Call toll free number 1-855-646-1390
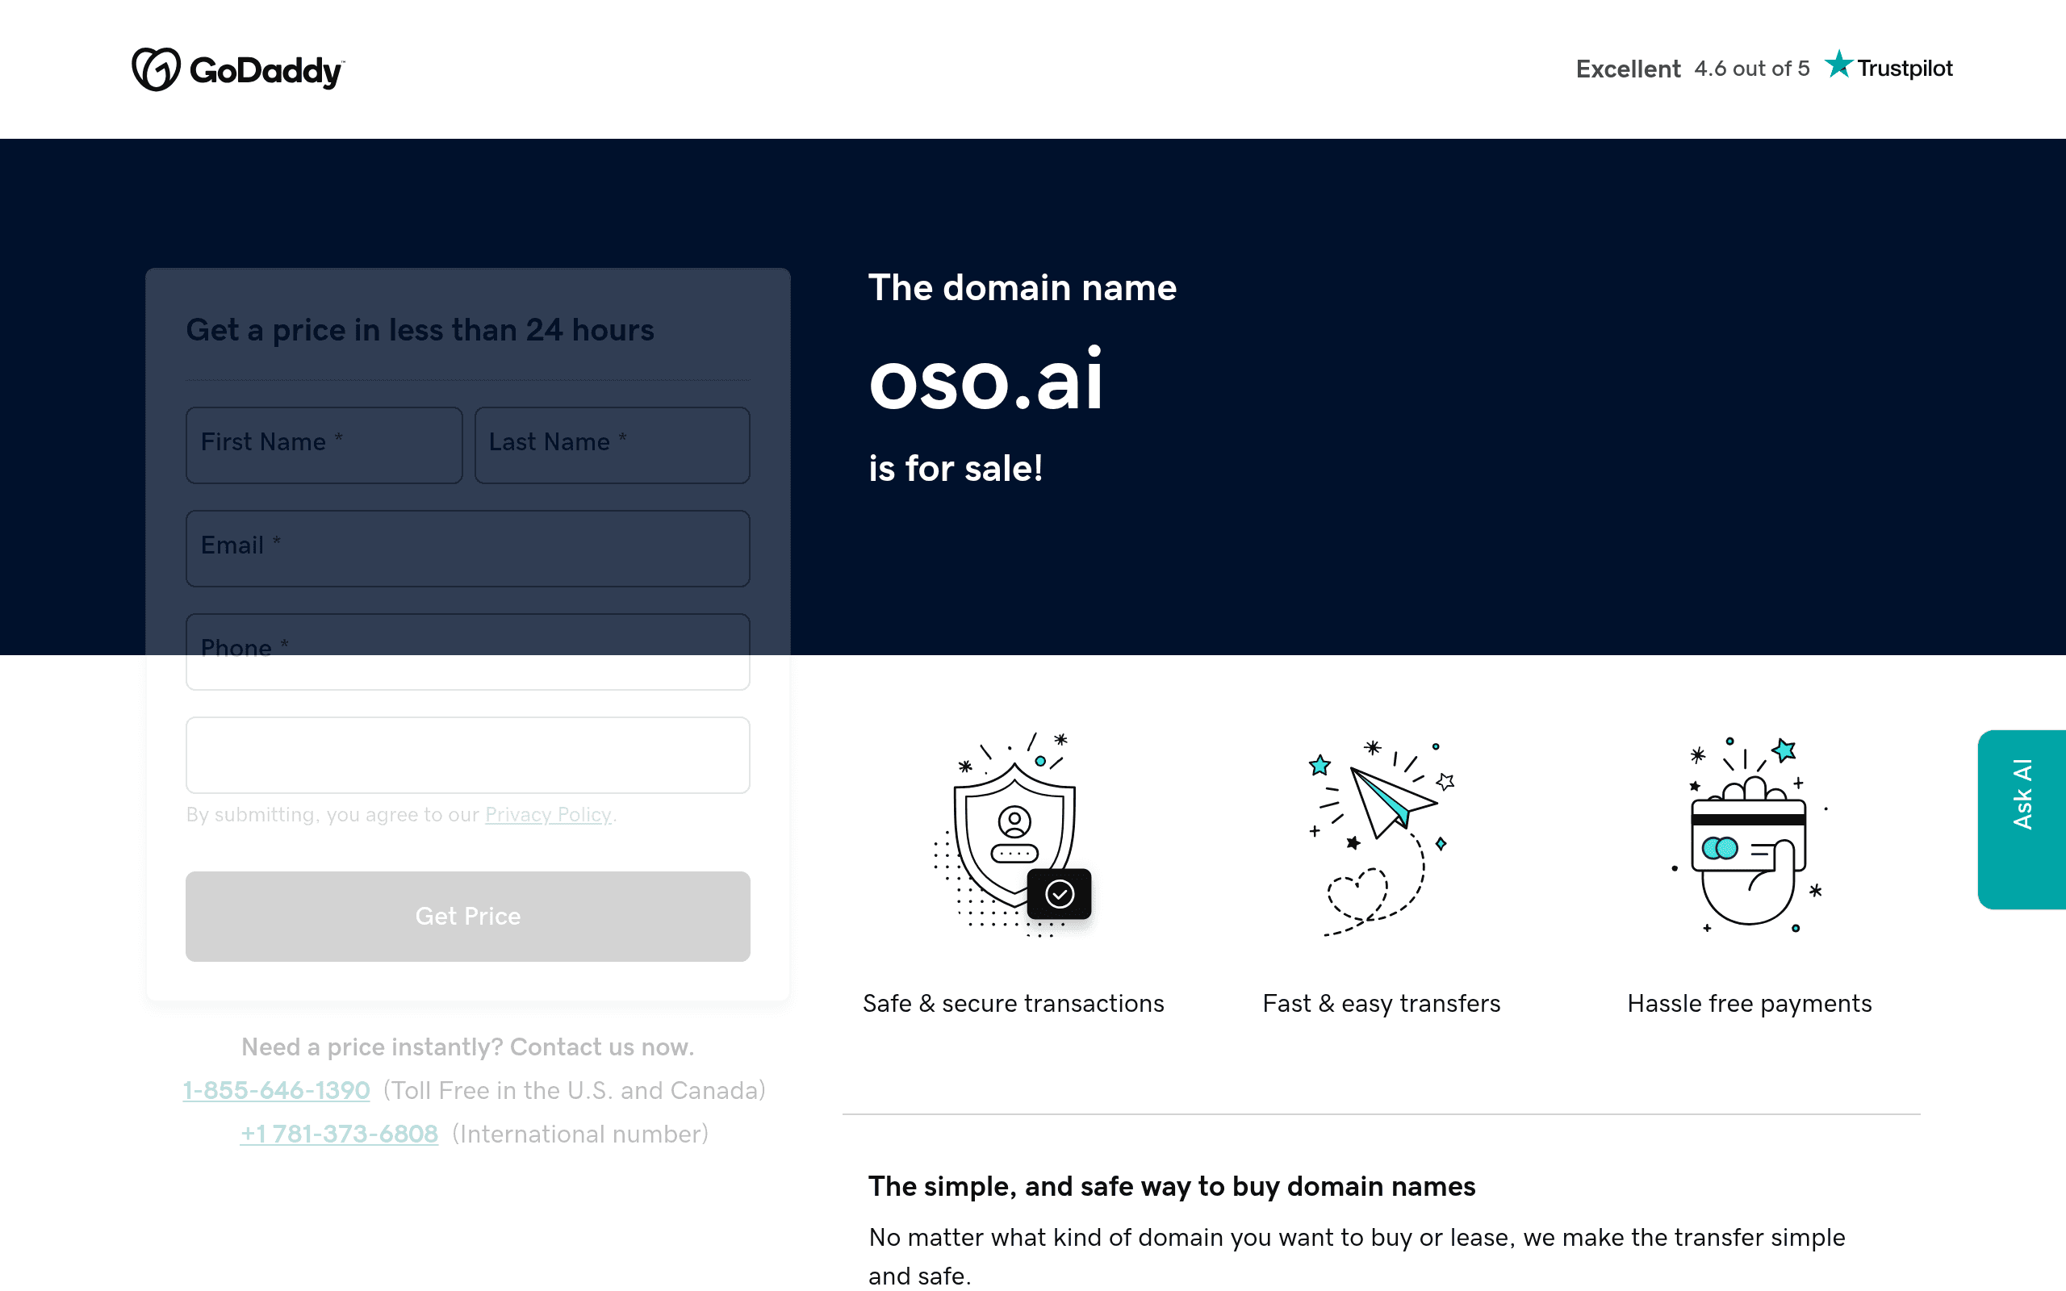Viewport: 2066px width, 1291px height. 277,1090
